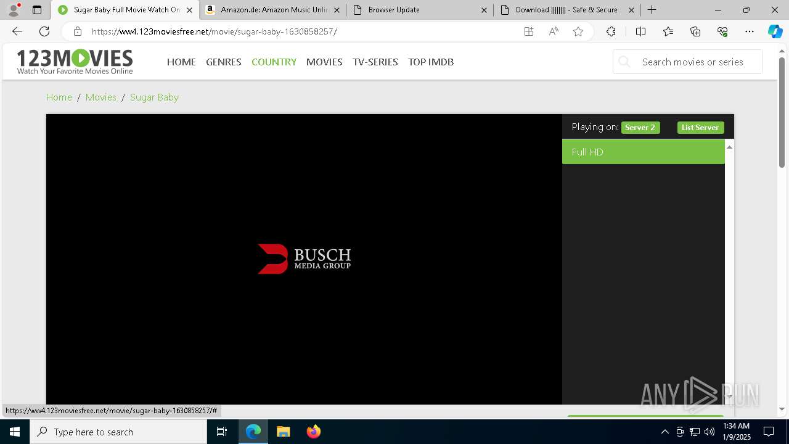This screenshot has width=789, height=444.
Task: Click the video player area
Action: click(x=304, y=259)
